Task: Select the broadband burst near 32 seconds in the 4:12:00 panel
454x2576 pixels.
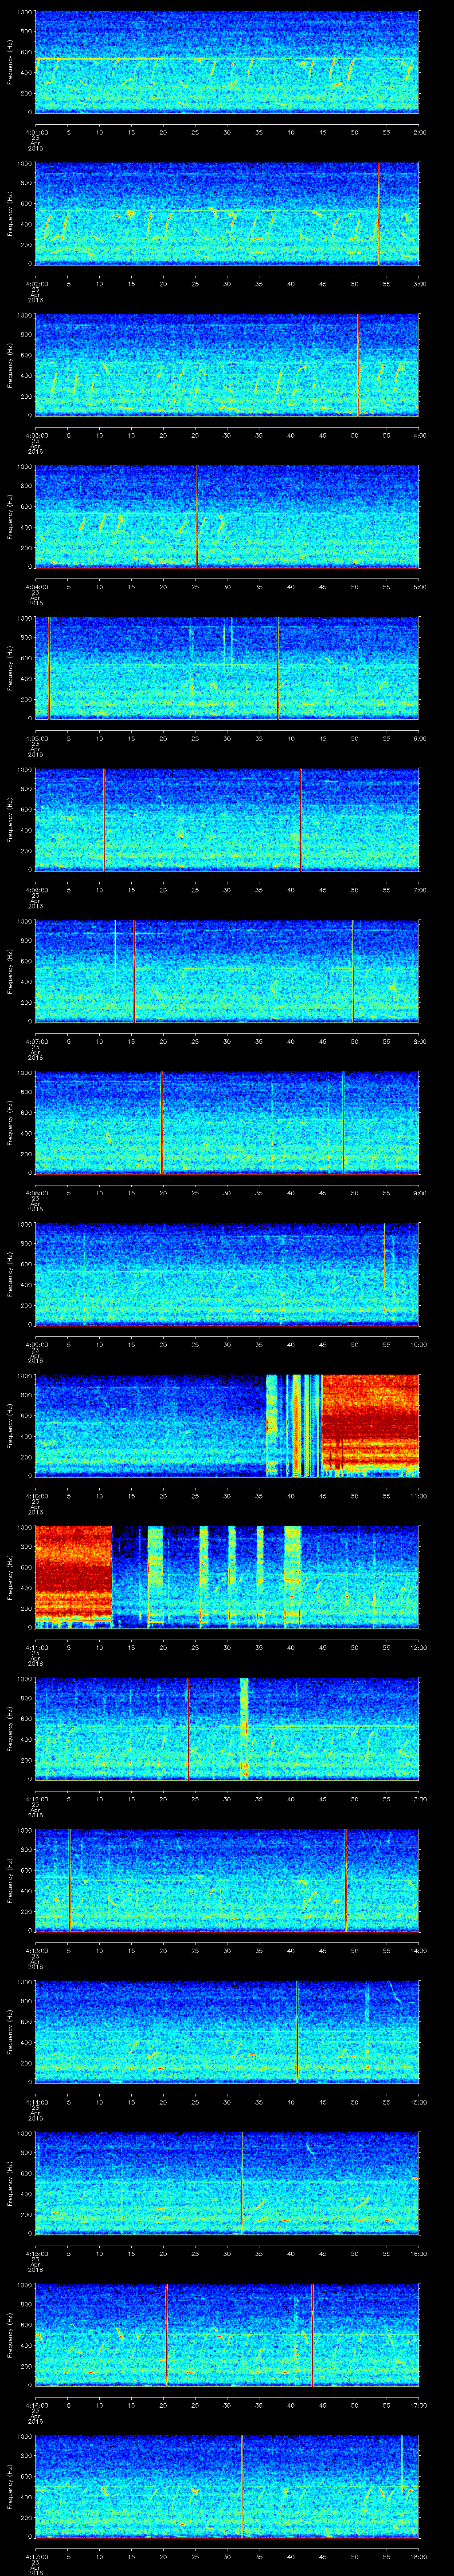Action: (243, 1728)
